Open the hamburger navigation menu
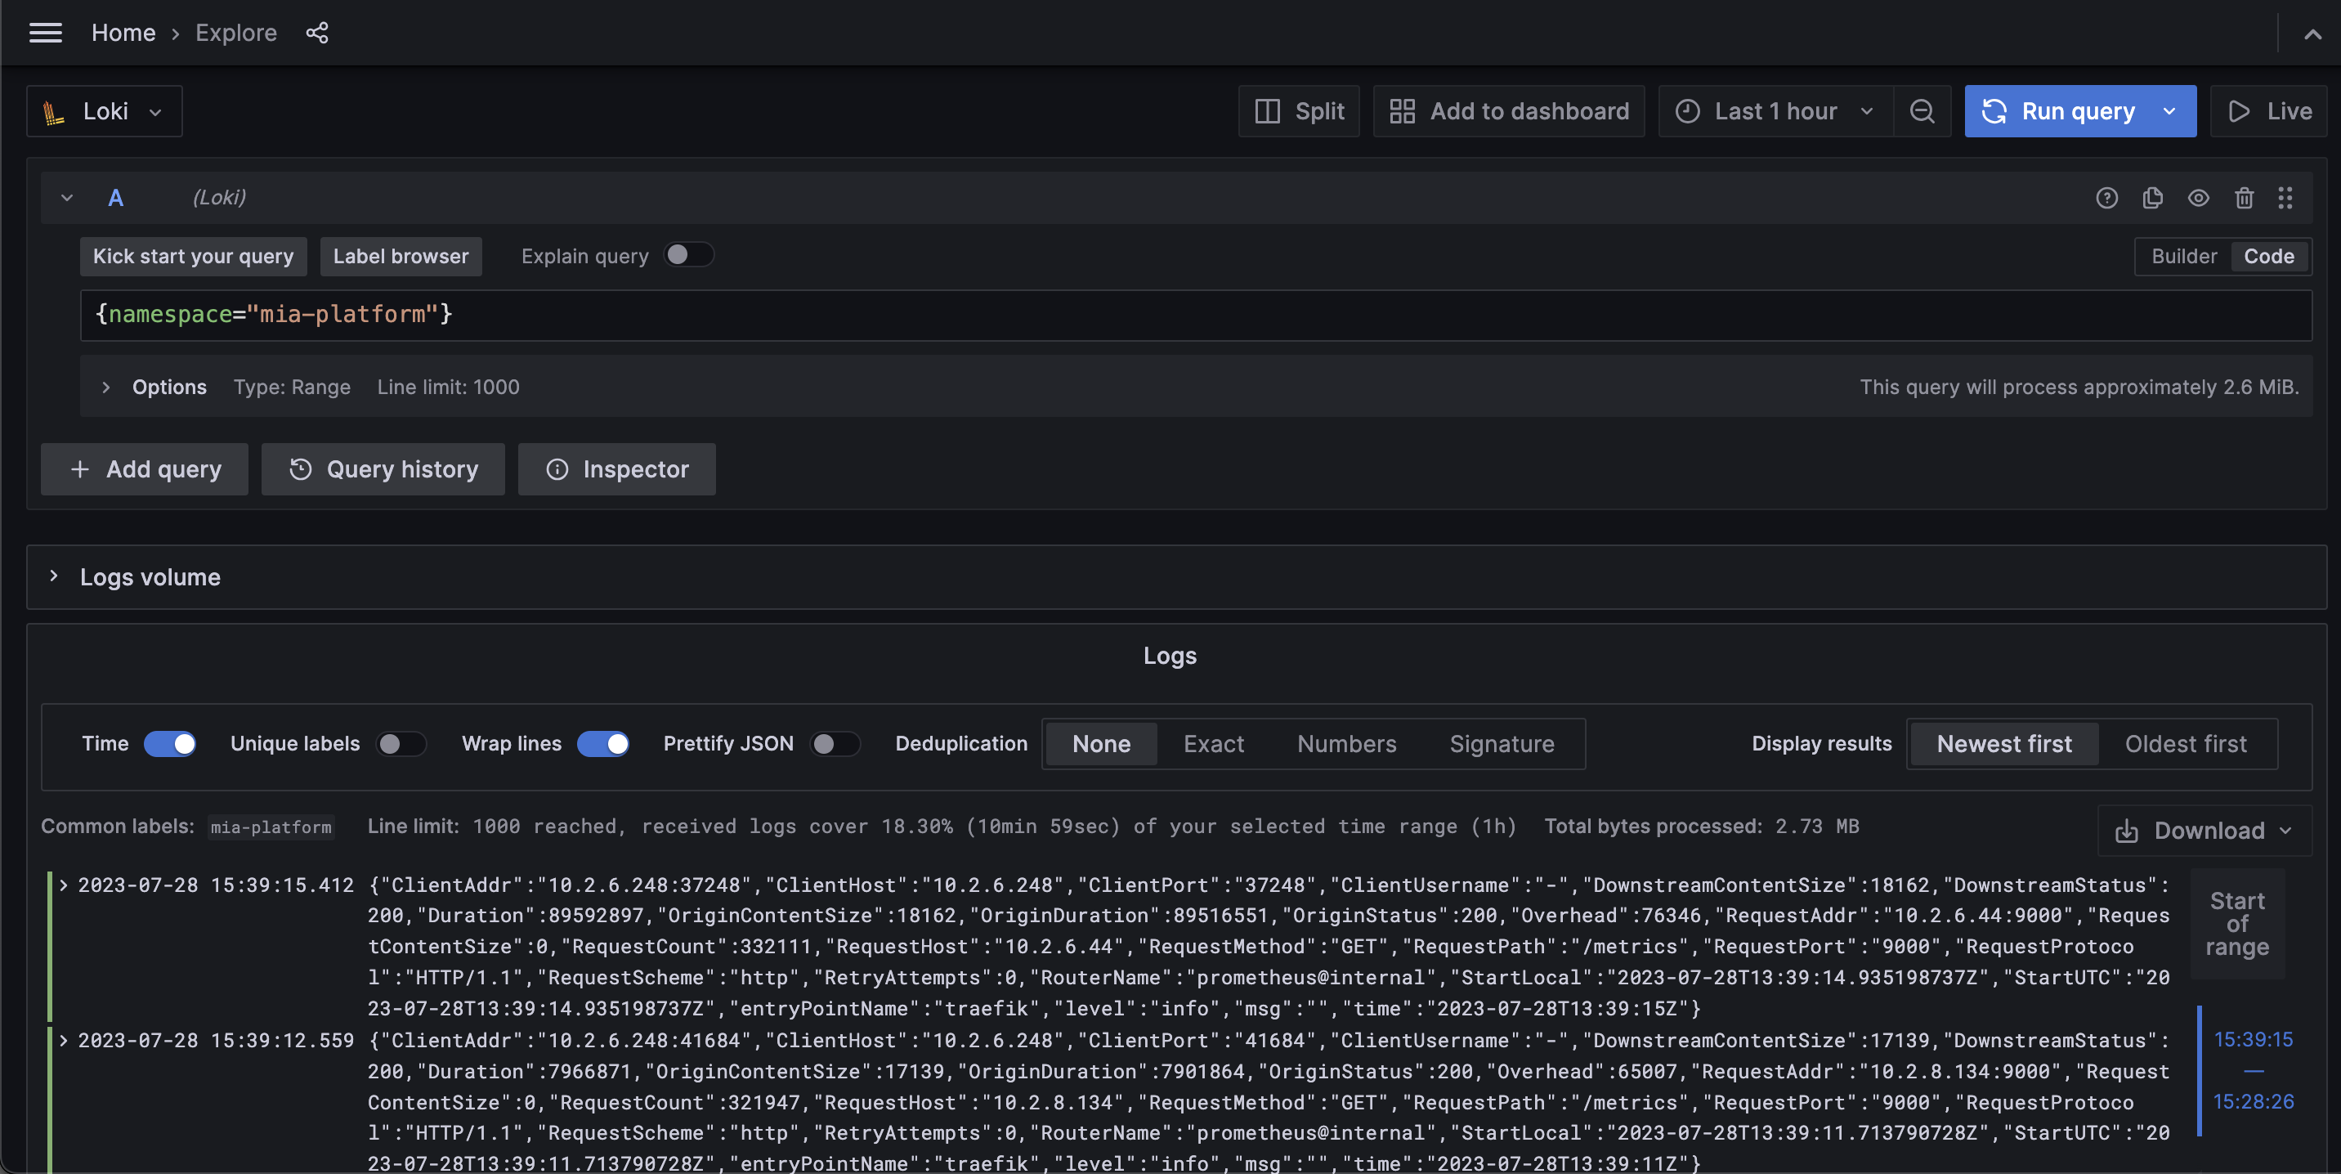The height and width of the screenshot is (1174, 2341). coord(46,33)
